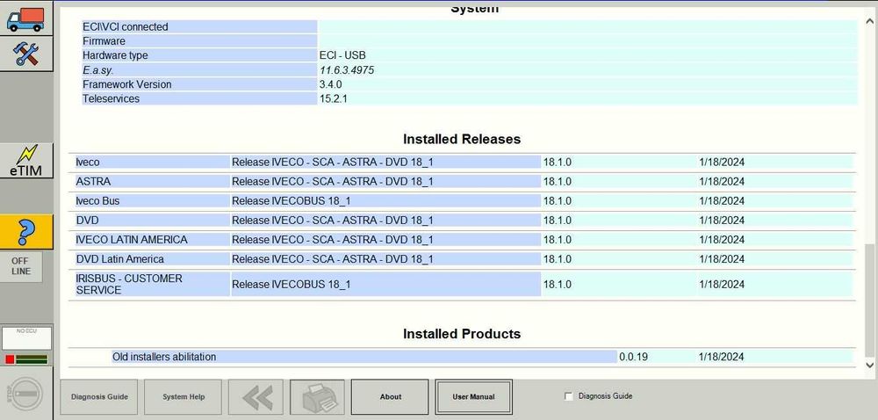Click date 1/18/2024 in the DVD row
Image resolution: width=878 pixels, height=420 pixels.
[x=722, y=220]
